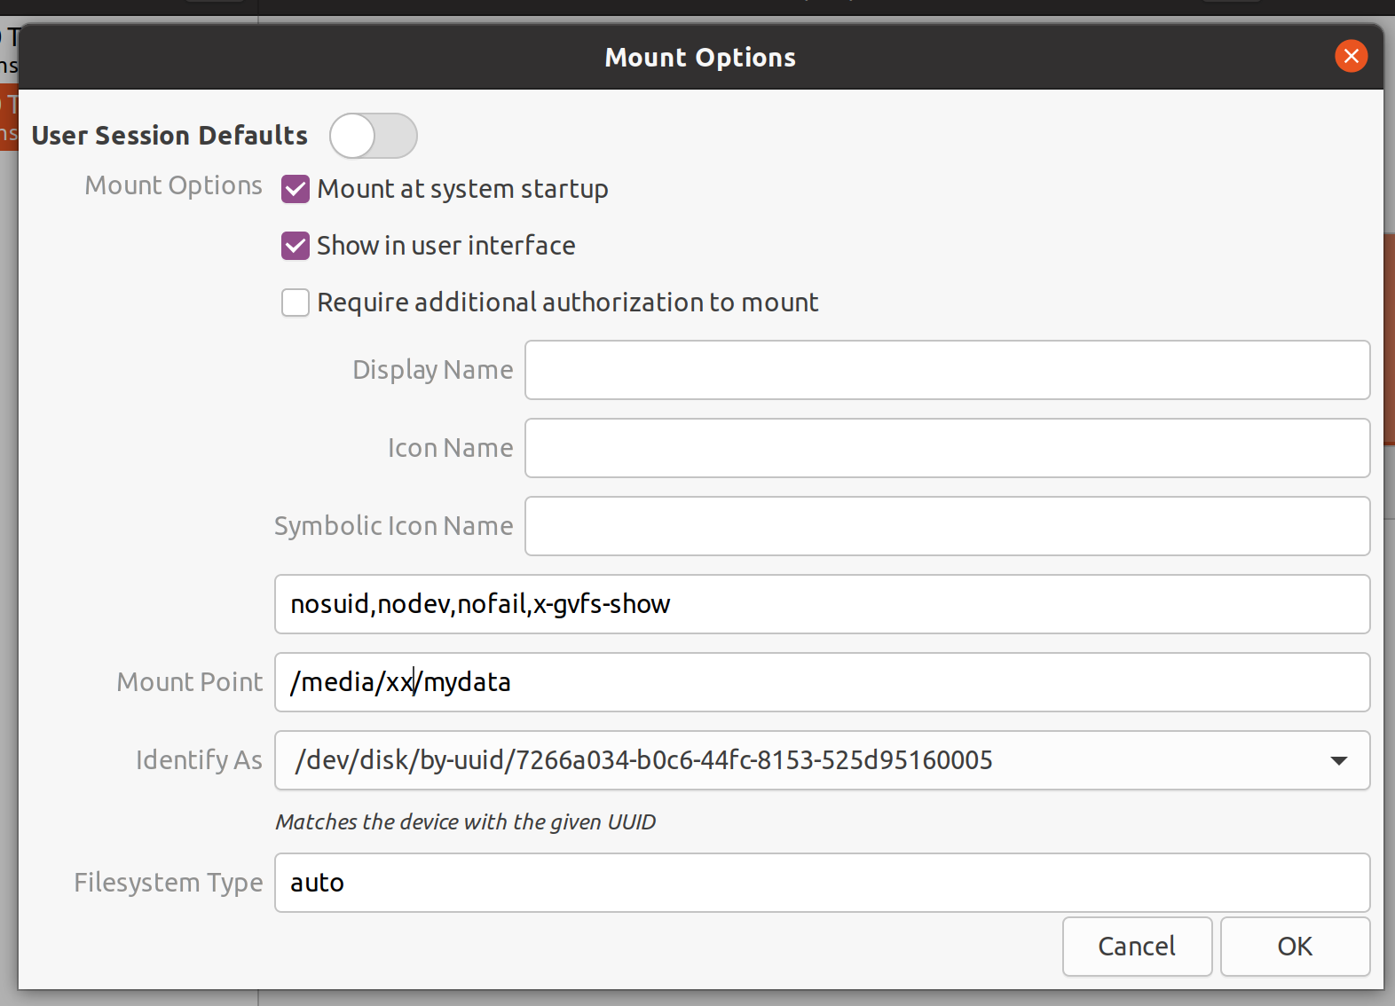Place cursor in Mount Point field
Image resolution: width=1395 pixels, height=1006 pixels.
point(821,682)
